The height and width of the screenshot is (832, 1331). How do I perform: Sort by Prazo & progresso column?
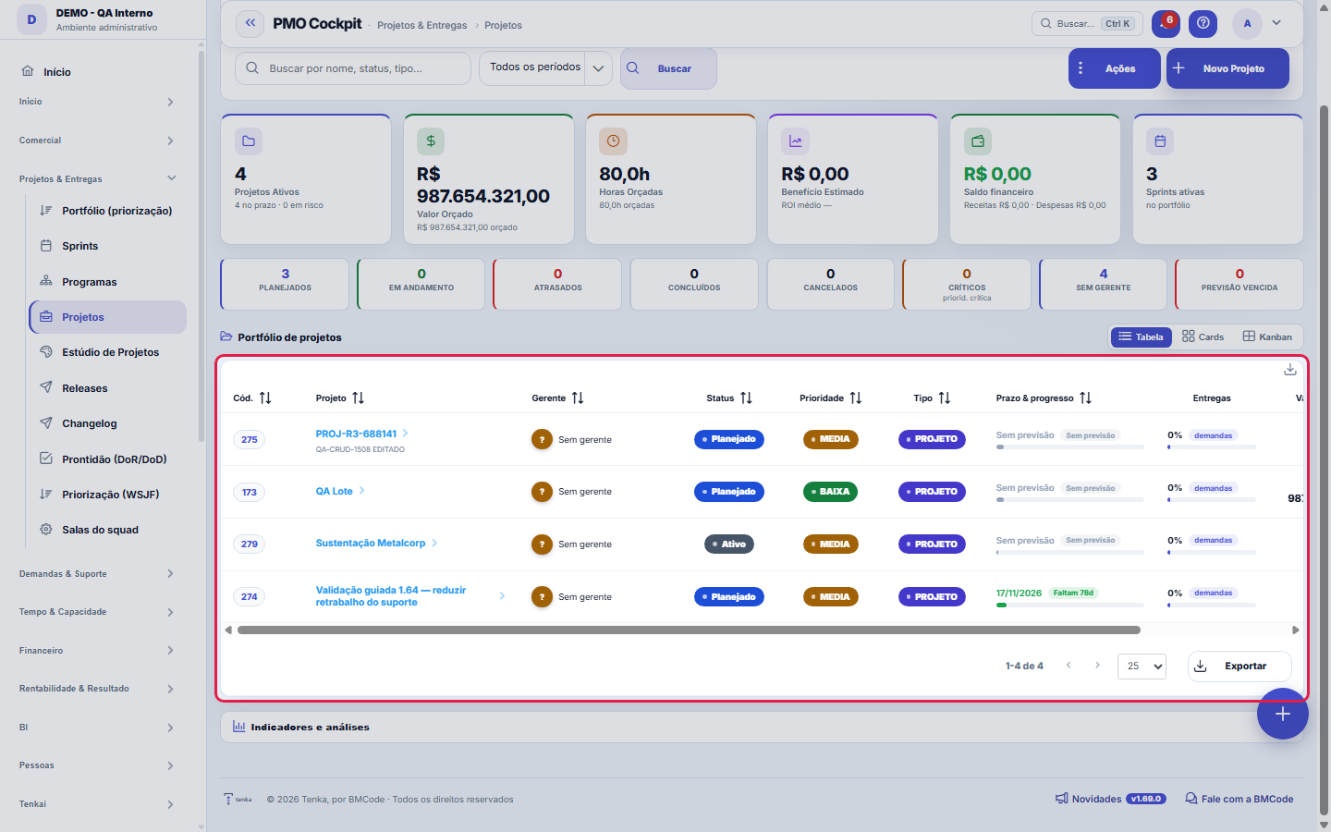pyautogui.click(x=1085, y=398)
